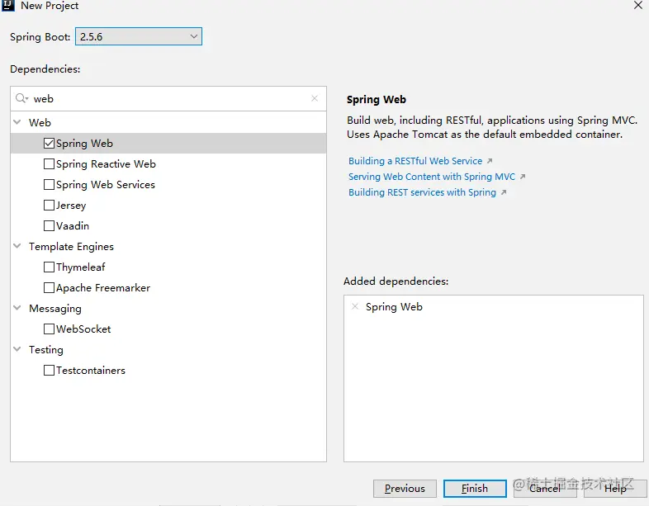Select Spring Web entry in Added dependencies list
This screenshot has width=649, height=506.
click(394, 307)
